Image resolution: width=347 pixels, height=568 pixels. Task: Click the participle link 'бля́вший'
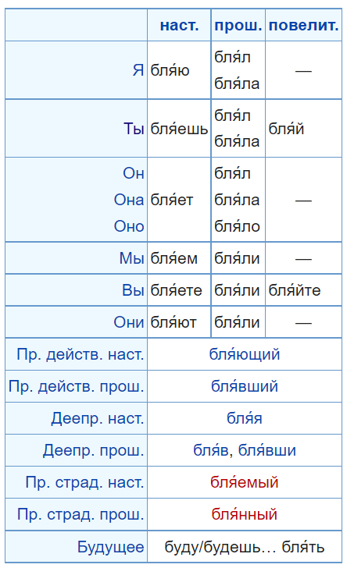(245, 386)
